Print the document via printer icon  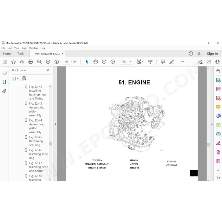[30, 62]
